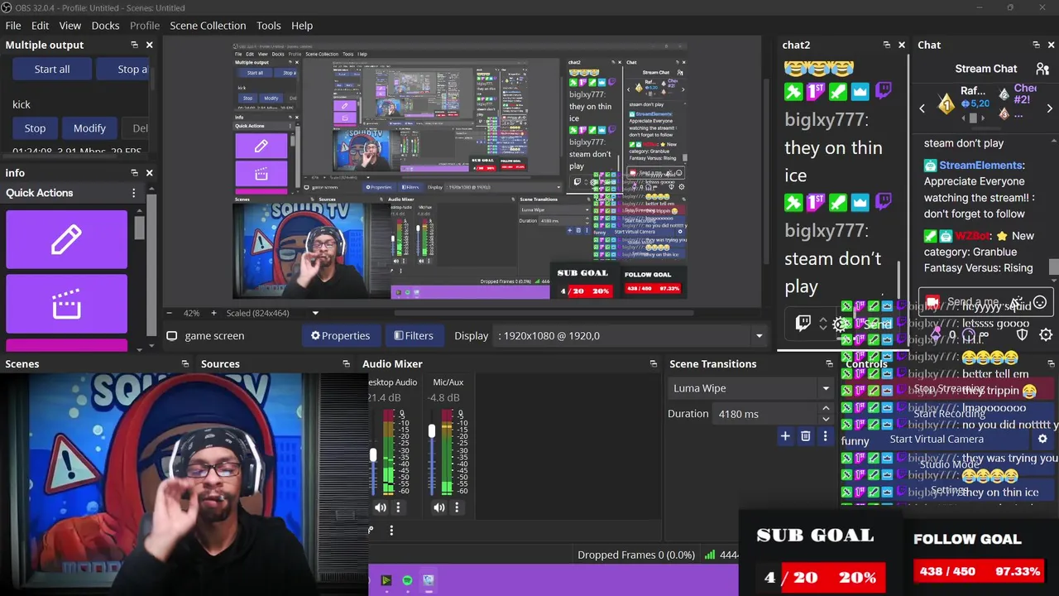Open the preview scaling dropdown

(314, 313)
